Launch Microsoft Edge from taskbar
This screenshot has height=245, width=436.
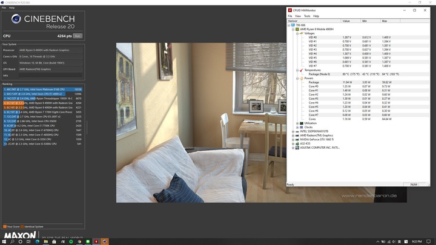click(38, 241)
